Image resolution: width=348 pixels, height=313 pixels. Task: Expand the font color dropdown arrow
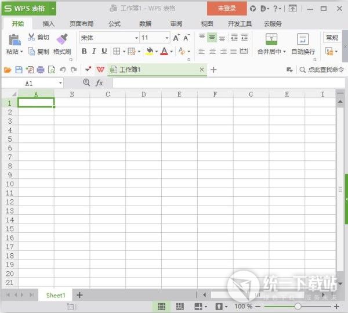click(x=171, y=52)
